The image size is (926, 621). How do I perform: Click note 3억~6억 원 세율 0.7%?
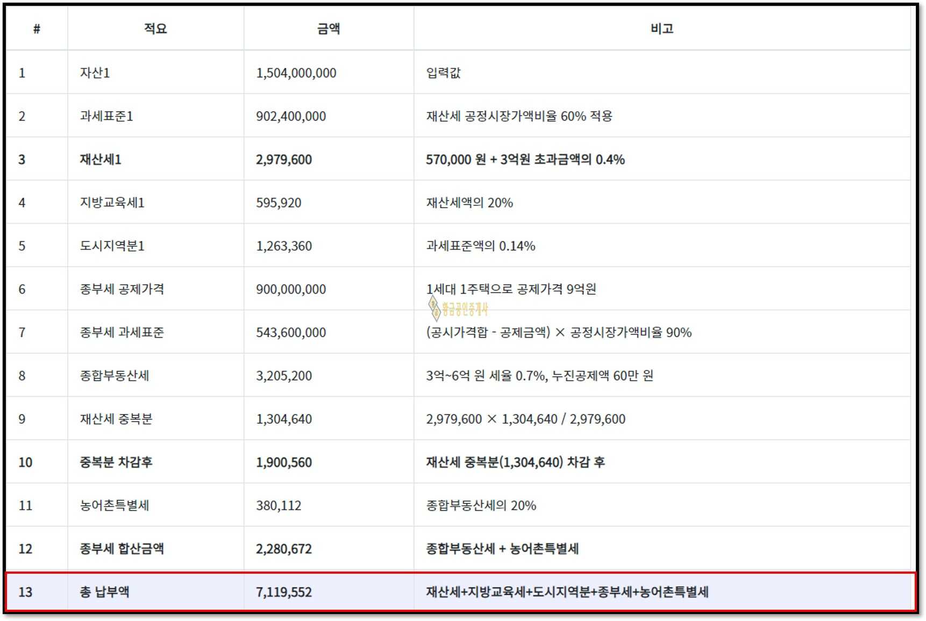coord(540,376)
